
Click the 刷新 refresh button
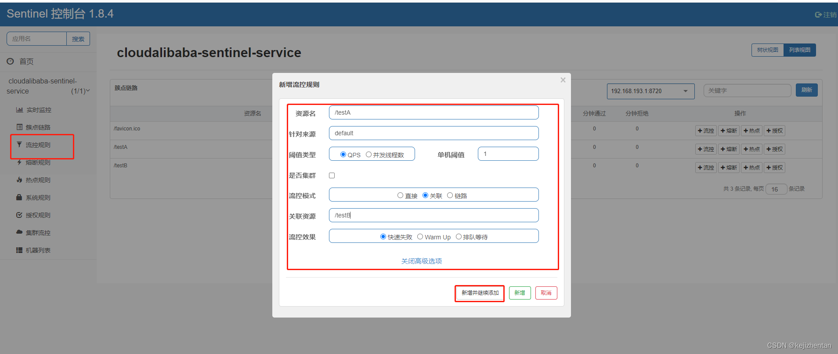click(x=806, y=90)
